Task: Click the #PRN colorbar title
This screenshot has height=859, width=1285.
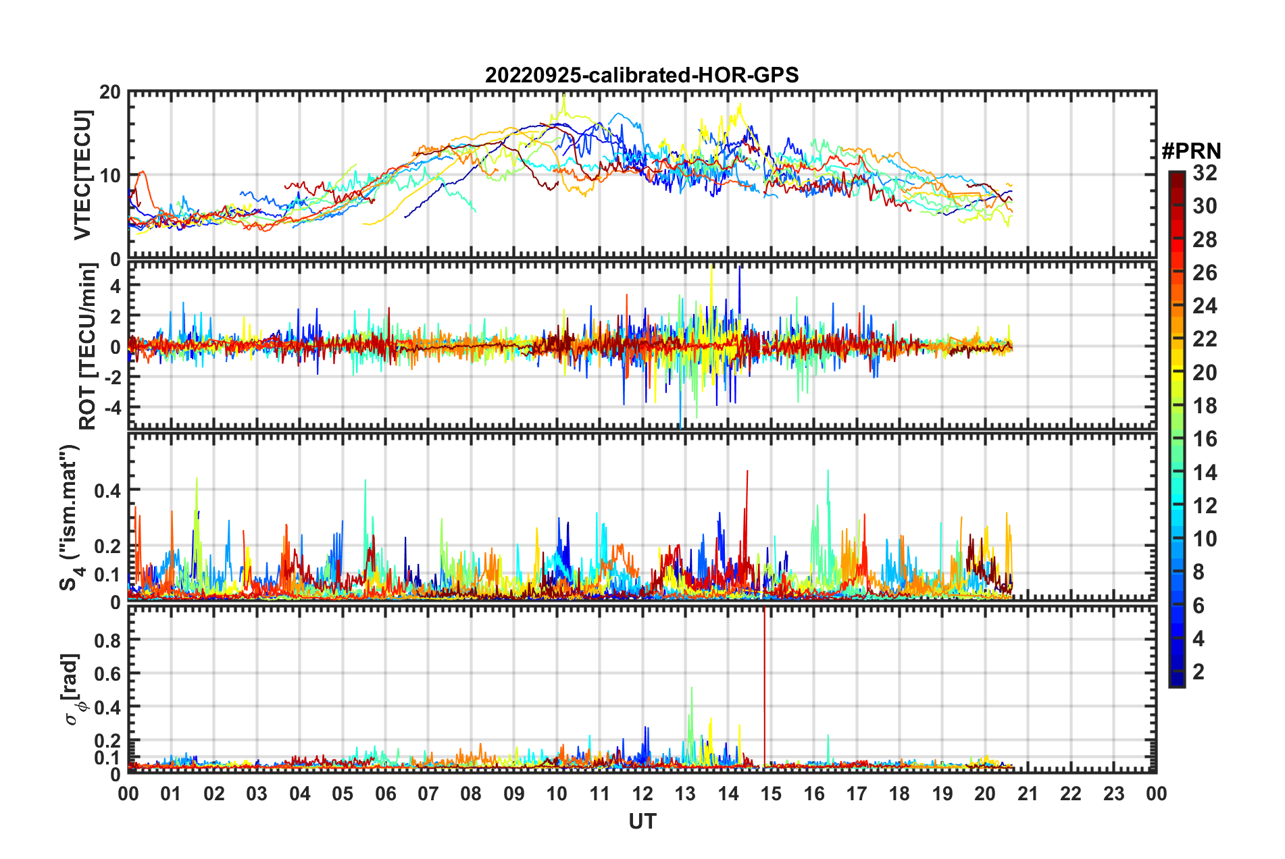Action: pos(1191,151)
